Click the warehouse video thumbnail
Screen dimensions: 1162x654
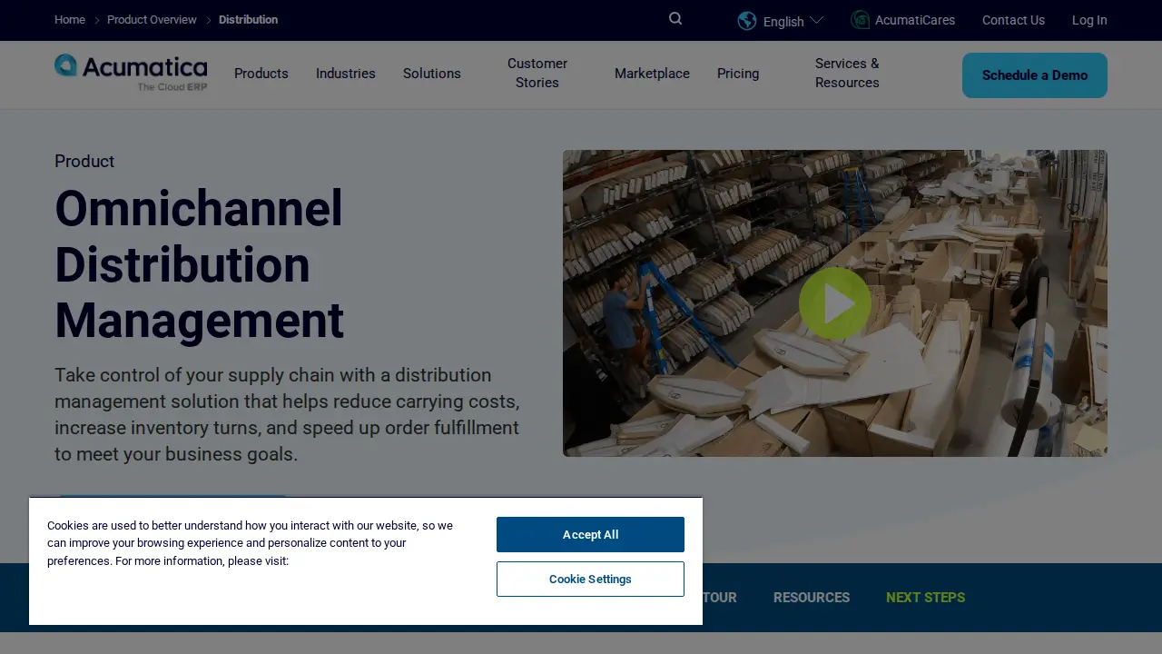point(834,303)
